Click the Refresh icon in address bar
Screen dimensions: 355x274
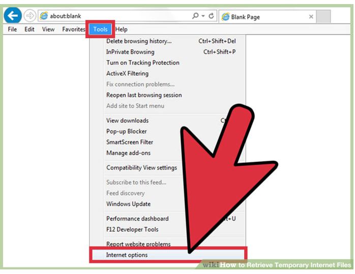pyautogui.click(x=211, y=16)
